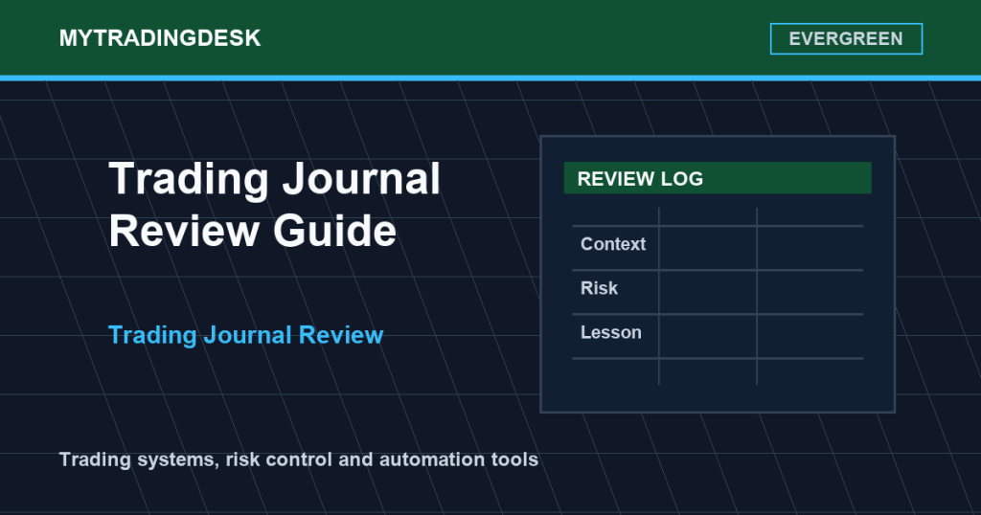
Task: Click the tagline about trading systems and automation
Action: point(299,460)
